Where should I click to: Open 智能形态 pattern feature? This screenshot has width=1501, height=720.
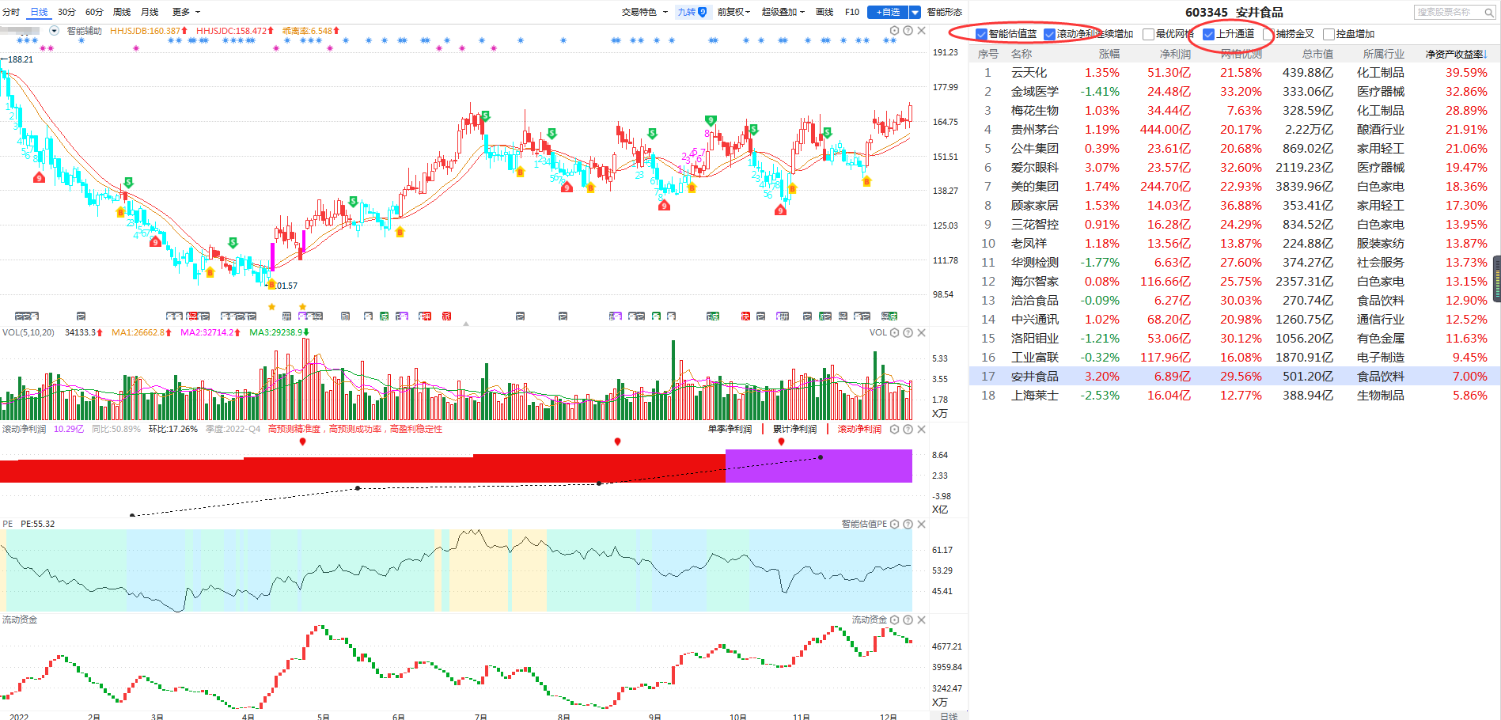click(x=945, y=12)
